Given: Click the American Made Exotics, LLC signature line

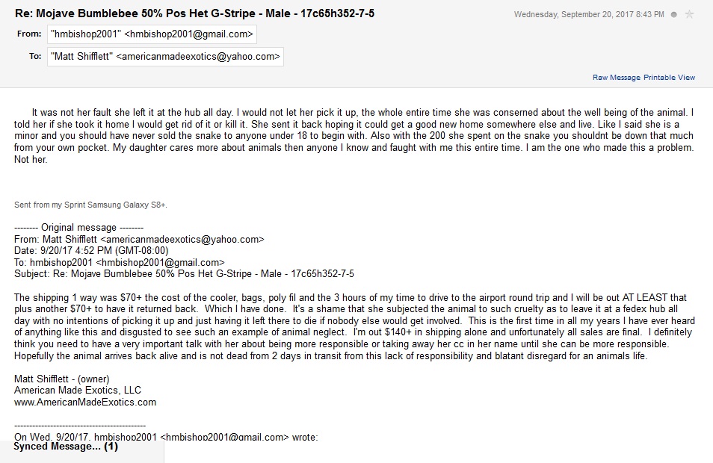Looking at the screenshot, I should (x=77, y=391).
